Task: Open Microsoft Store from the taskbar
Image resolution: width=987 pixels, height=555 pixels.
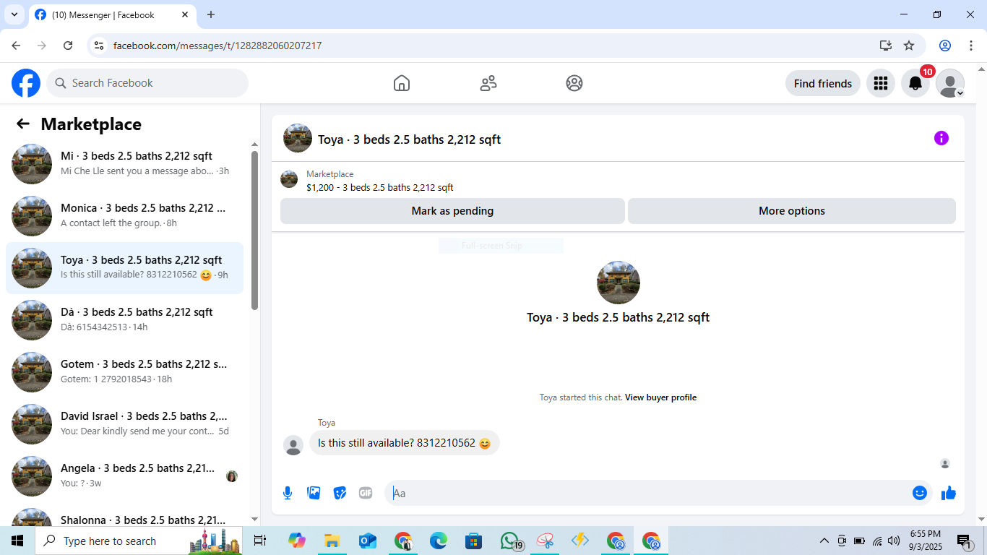Action: 474,541
